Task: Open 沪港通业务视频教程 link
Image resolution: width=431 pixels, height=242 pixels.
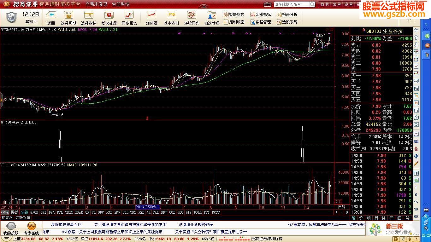Action: pyautogui.click(x=196, y=225)
